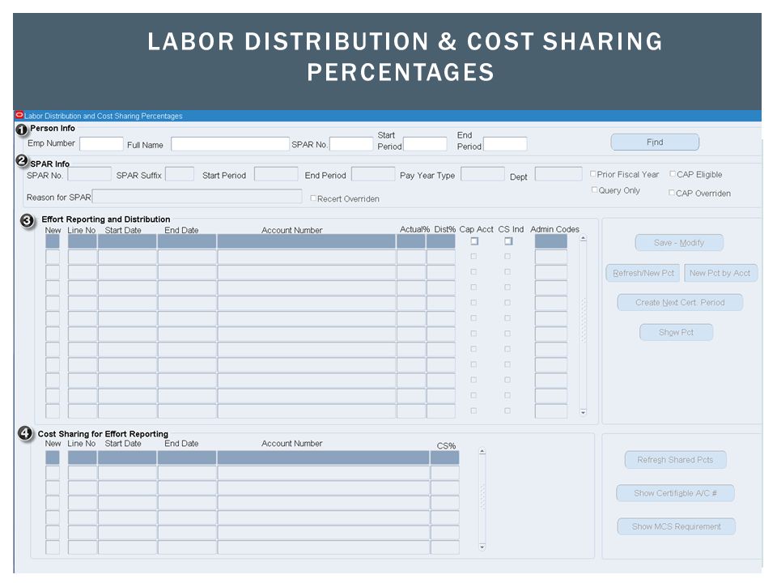Toggle the Prior Fiscal Year checkbox
Viewport: 777px width, 583px height.
(593, 174)
